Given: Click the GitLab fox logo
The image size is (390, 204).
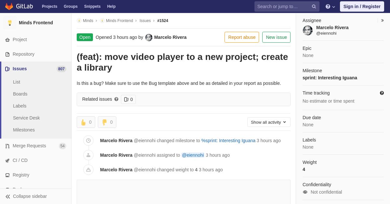Looking at the screenshot, I should point(9,6).
